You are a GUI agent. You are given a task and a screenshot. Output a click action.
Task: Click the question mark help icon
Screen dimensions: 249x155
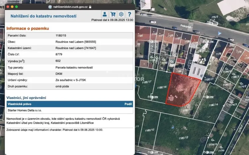pos(129,14)
